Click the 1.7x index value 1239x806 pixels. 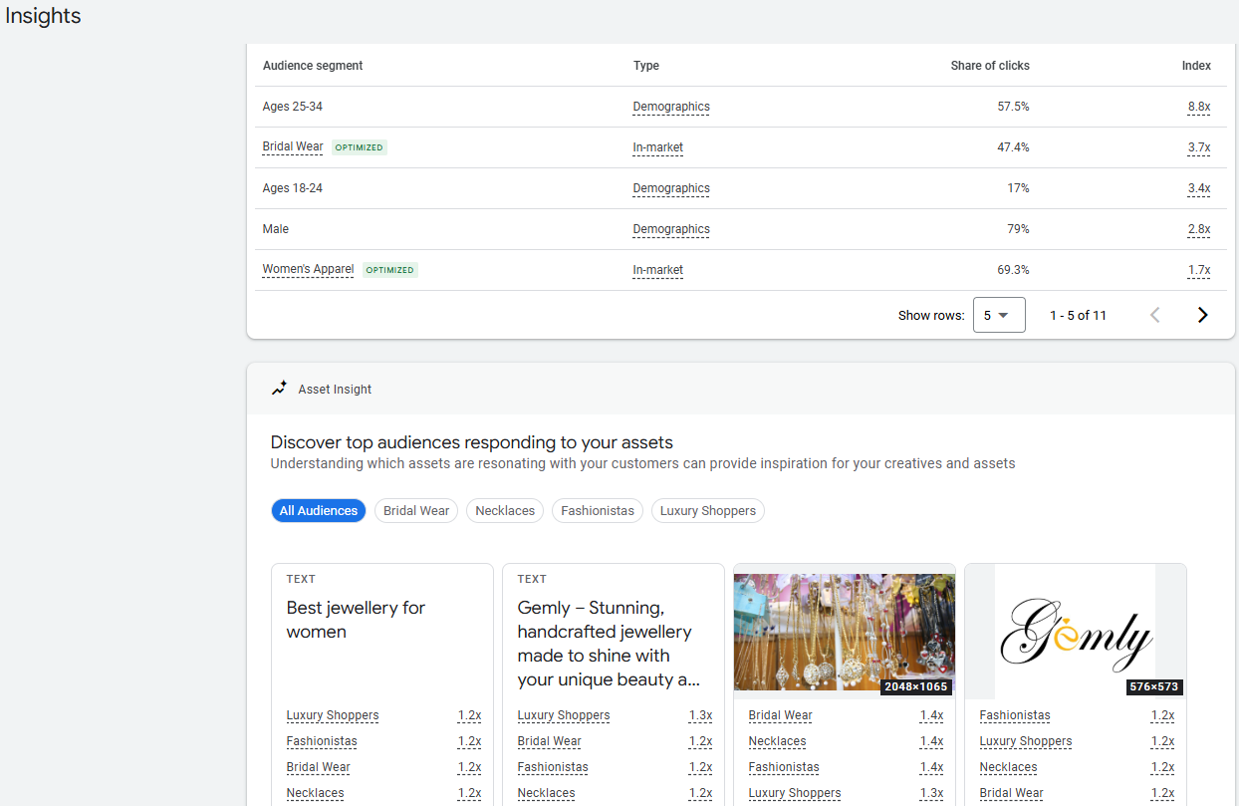click(x=1199, y=270)
